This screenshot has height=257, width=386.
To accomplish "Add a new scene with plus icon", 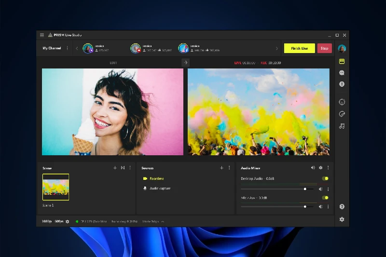I will [115, 168].
